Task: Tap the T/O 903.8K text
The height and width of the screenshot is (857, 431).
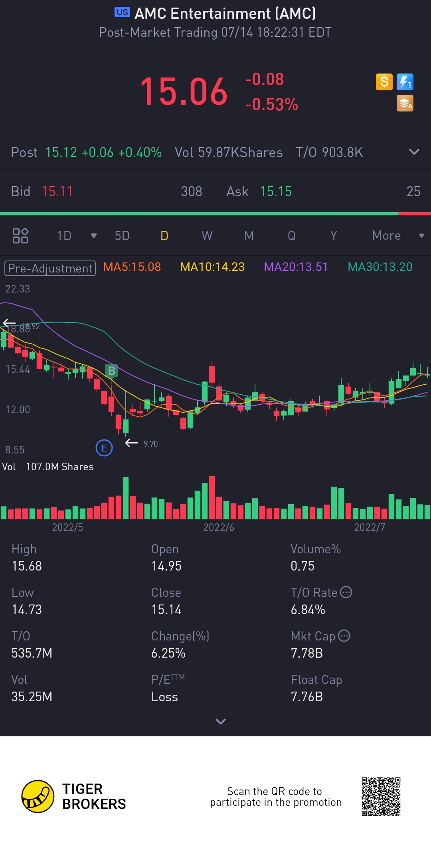Action: [x=329, y=152]
